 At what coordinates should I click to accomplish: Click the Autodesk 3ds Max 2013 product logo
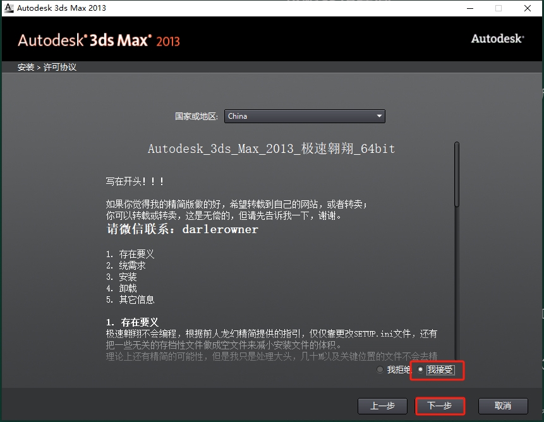click(x=99, y=40)
